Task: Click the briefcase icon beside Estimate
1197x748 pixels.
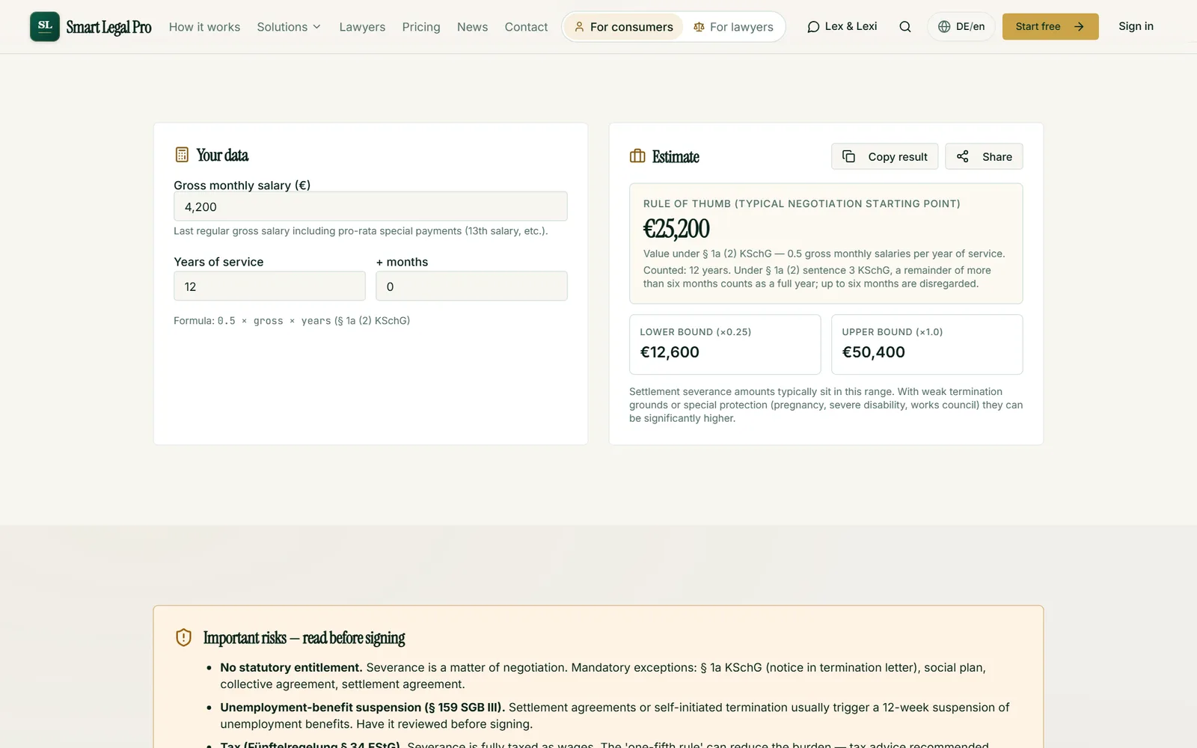Action: point(637,156)
